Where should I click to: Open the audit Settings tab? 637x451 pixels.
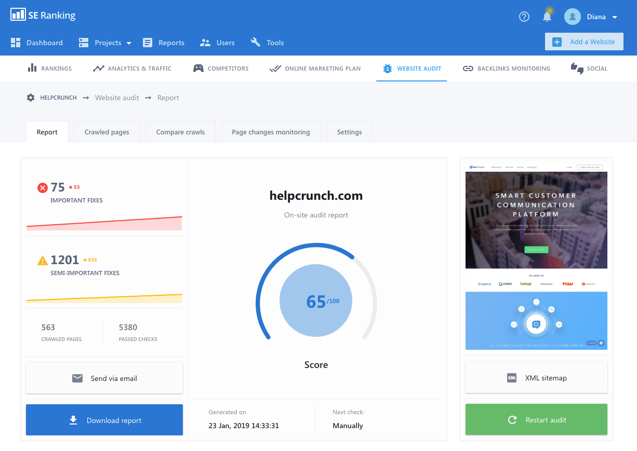(349, 132)
